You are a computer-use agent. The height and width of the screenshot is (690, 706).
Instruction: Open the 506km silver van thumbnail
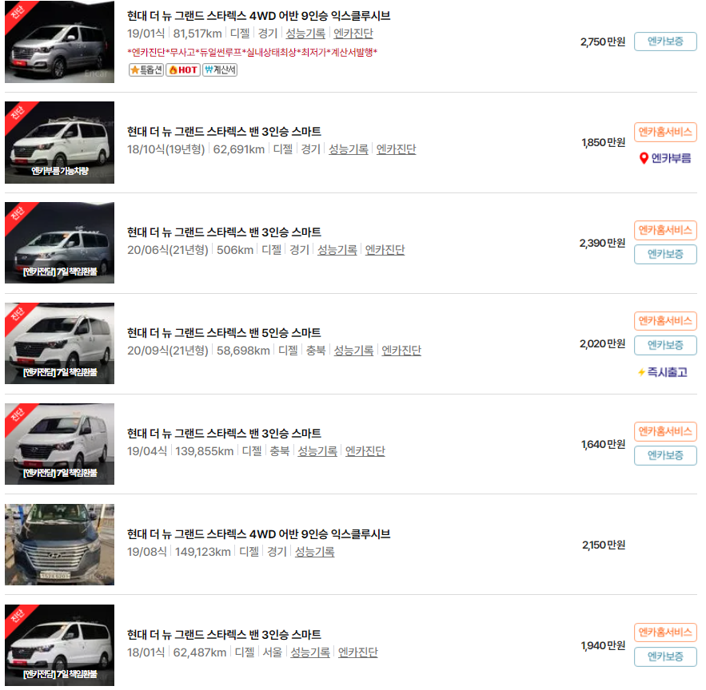59,243
